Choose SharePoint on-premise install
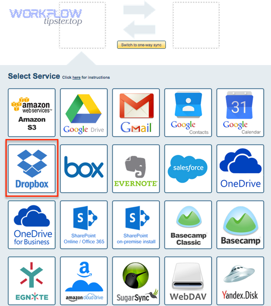271x306 pixels. tap(136, 224)
